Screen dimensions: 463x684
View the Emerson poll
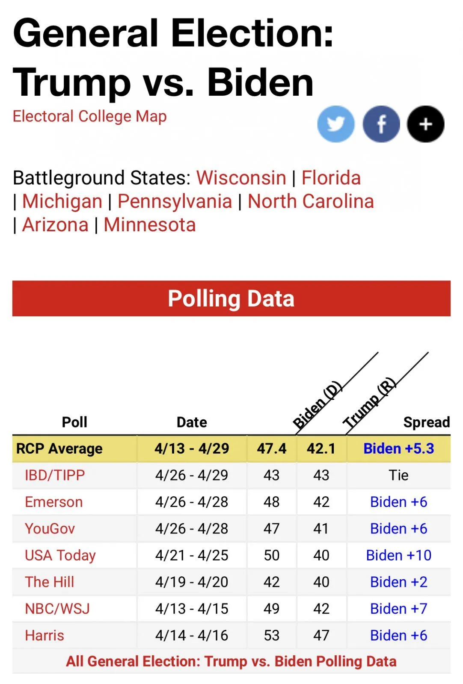click(x=53, y=502)
